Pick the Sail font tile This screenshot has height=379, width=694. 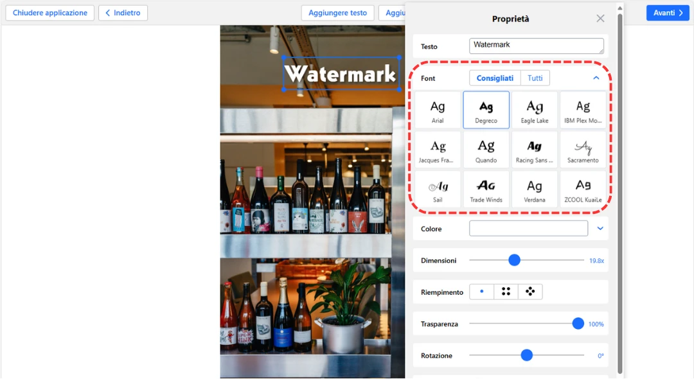(438, 189)
